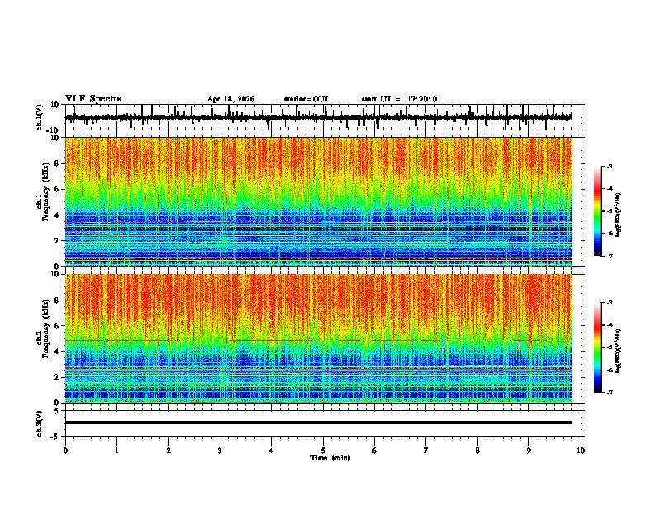Click the ch.1 voltage waveform trace
The width and height of the screenshot is (654, 505).
pyautogui.click(x=319, y=117)
